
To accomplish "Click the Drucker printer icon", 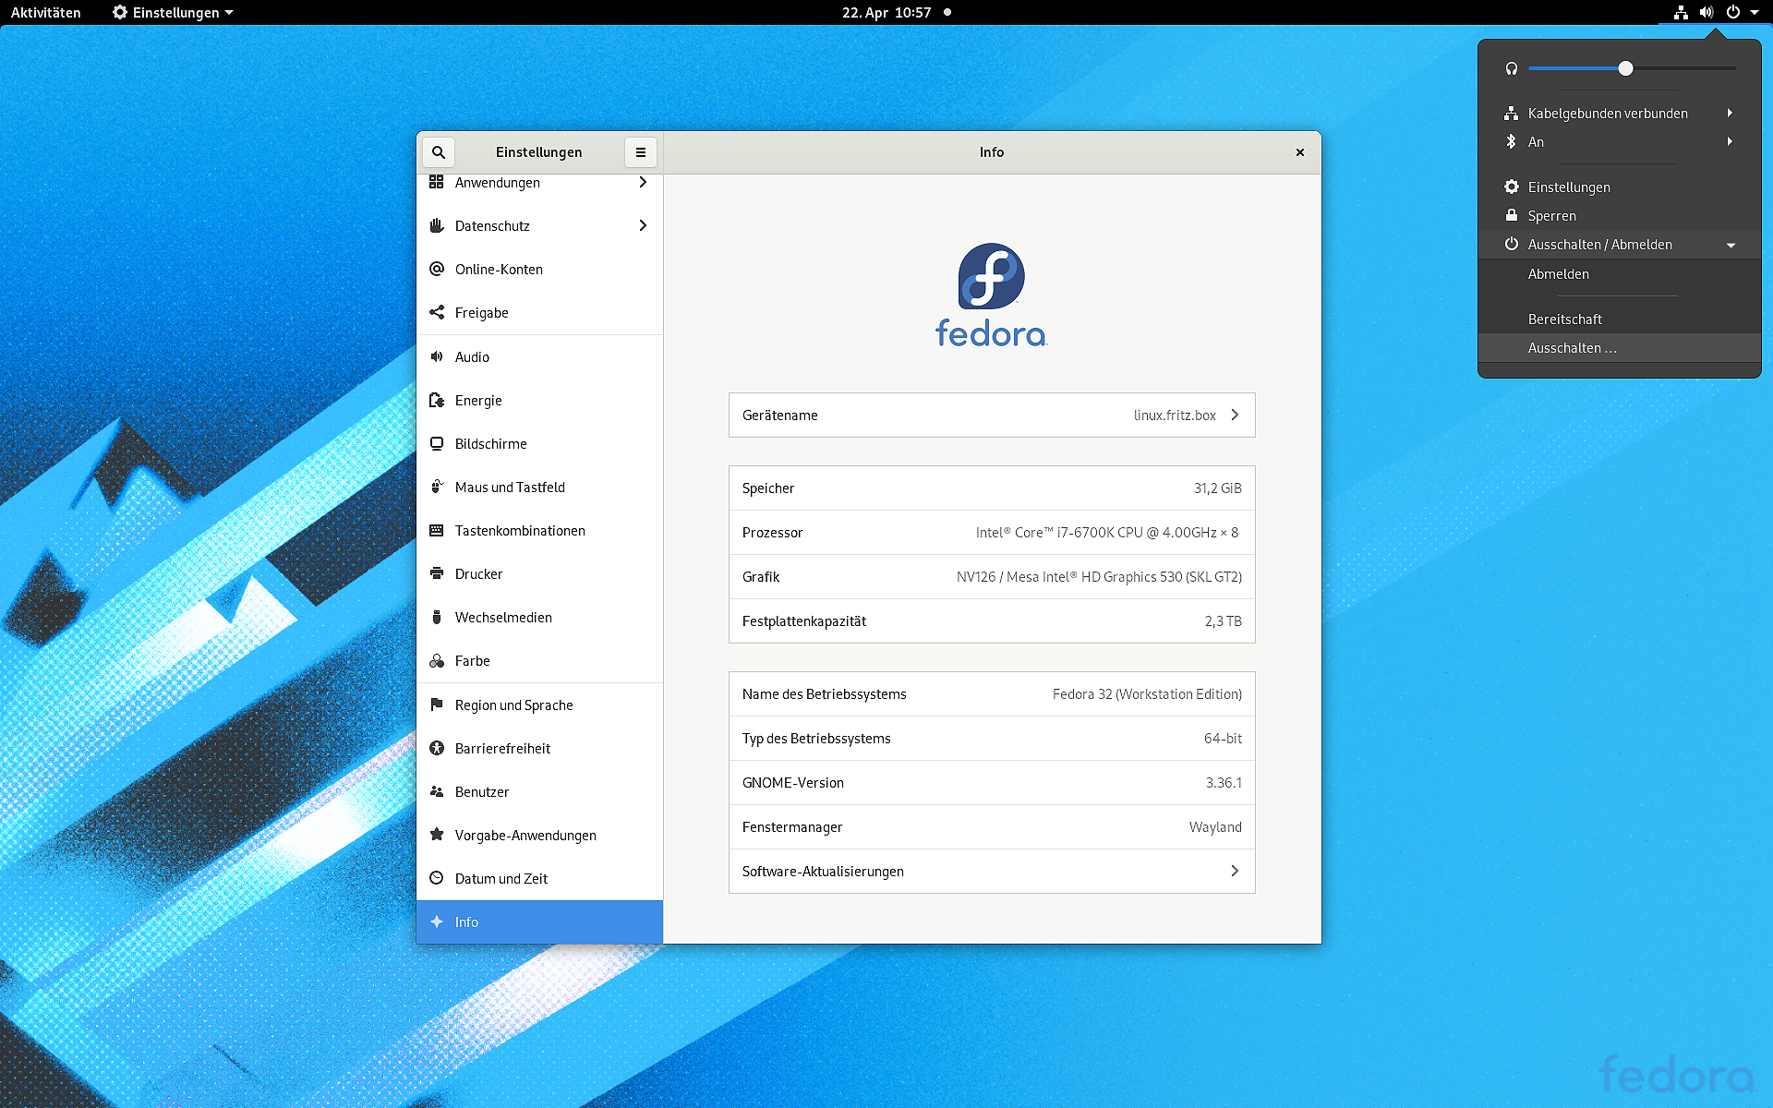I will [437, 573].
